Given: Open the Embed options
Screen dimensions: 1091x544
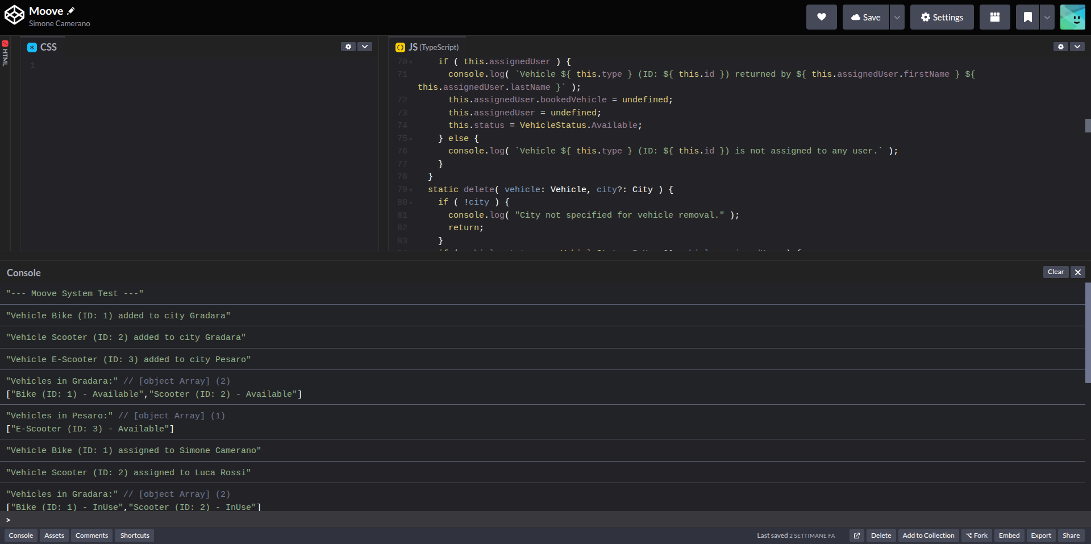Looking at the screenshot, I should pyautogui.click(x=1009, y=535).
